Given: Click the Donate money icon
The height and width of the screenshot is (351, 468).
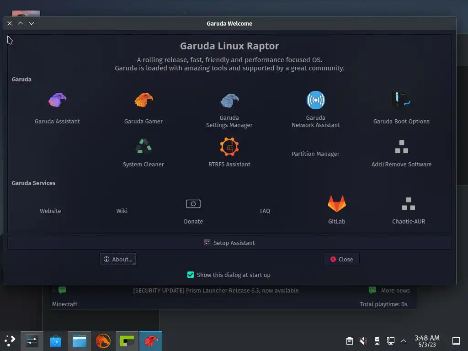Looking at the screenshot, I should 193,204.
